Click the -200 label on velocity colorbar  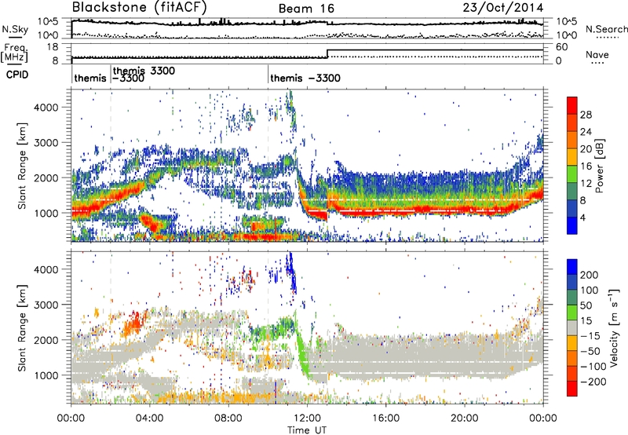[x=593, y=382]
